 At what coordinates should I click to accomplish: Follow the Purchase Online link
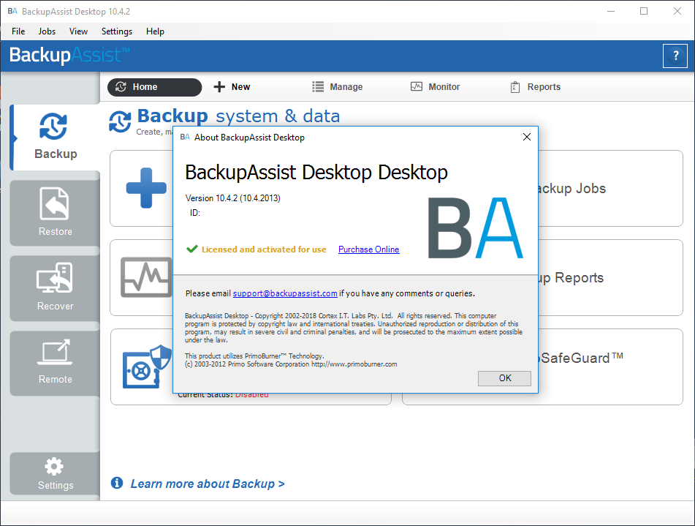(368, 249)
